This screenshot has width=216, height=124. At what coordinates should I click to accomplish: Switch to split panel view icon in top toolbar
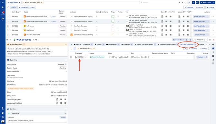197,3
